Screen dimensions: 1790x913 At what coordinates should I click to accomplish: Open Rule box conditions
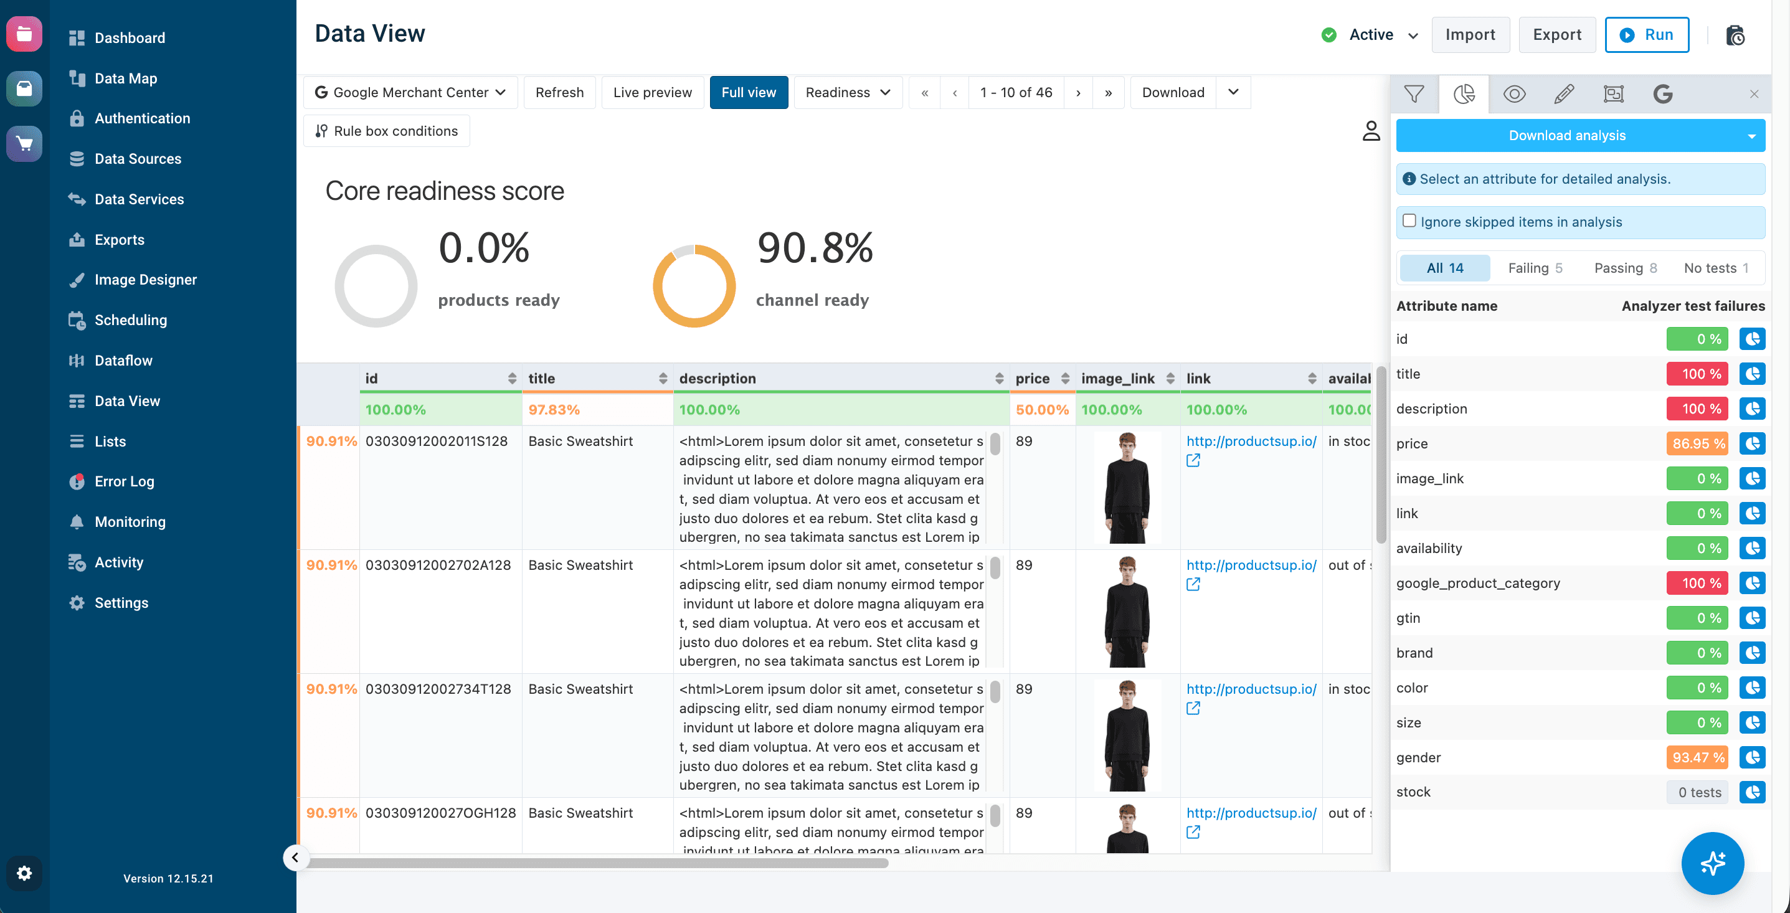[386, 131]
